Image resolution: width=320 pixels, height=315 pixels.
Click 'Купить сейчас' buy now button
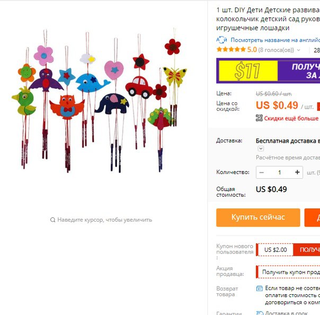258,217
